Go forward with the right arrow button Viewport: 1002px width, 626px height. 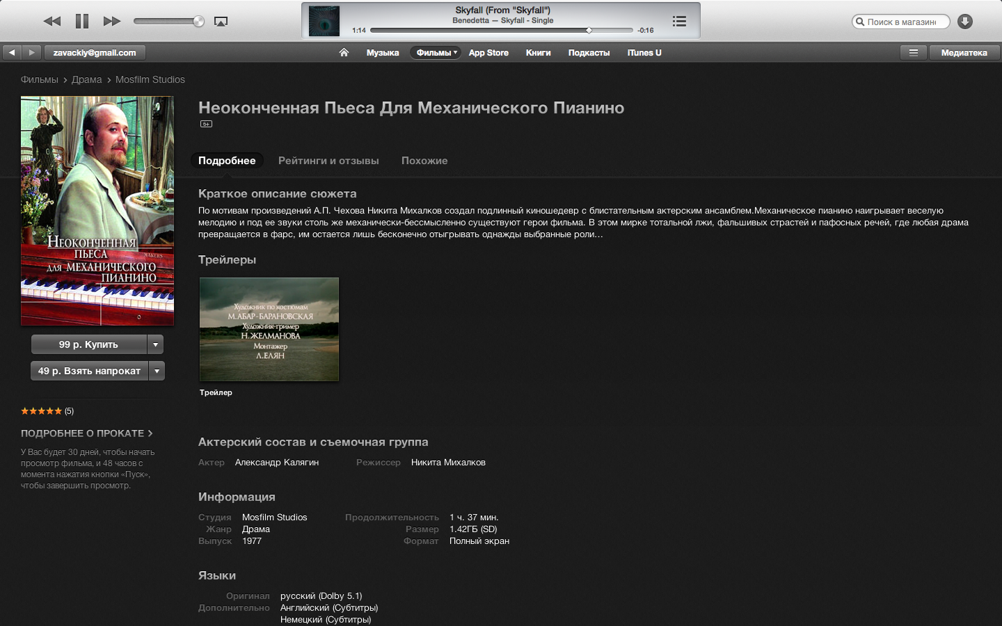[x=31, y=52]
